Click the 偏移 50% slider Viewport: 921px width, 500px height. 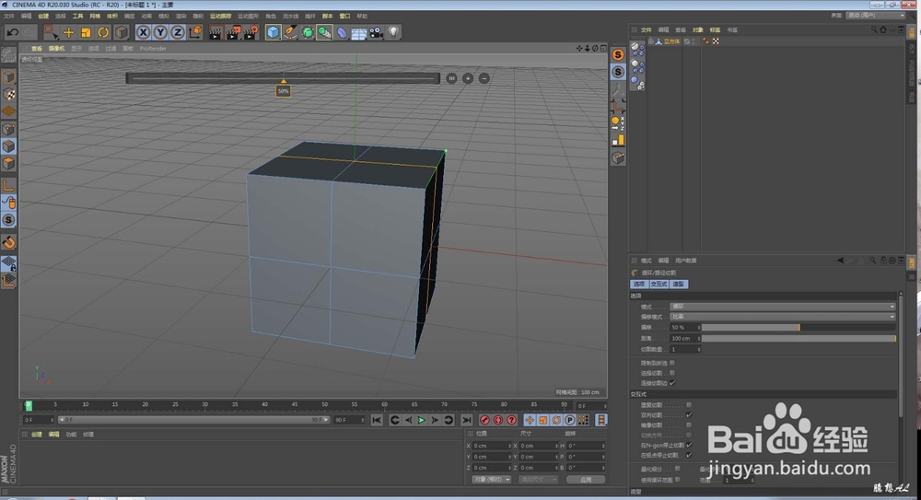(x=799, y=327)
